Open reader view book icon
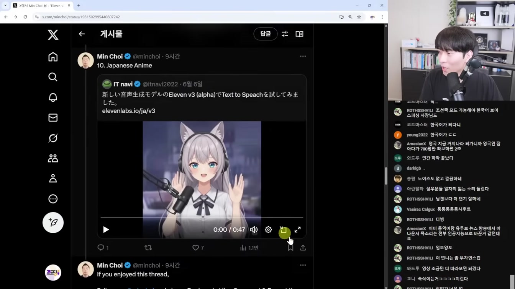This screenshot has width=515, height=289. [299, 34]
